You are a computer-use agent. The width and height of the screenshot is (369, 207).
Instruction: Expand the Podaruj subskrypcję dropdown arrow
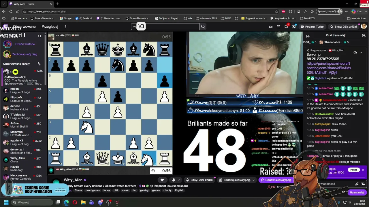(253, 180)
